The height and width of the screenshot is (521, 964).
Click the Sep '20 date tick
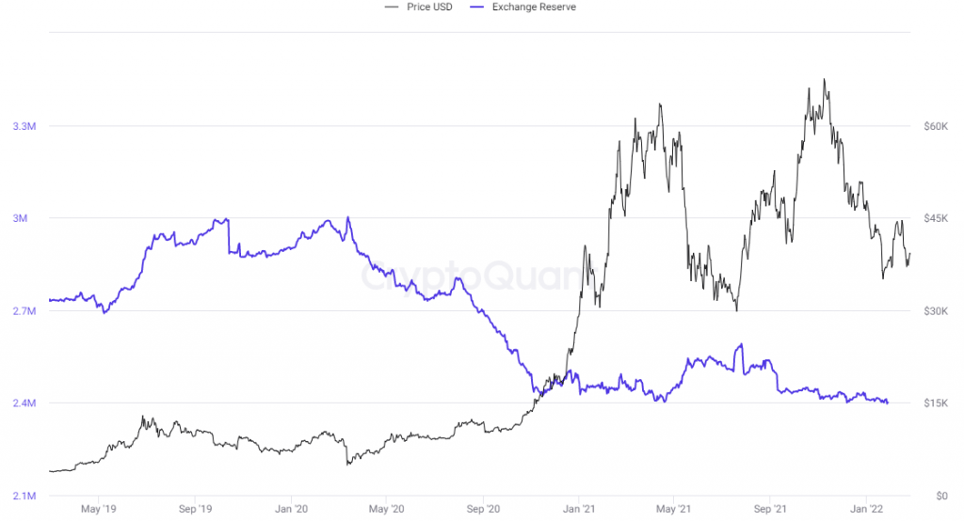pos(483,509)
